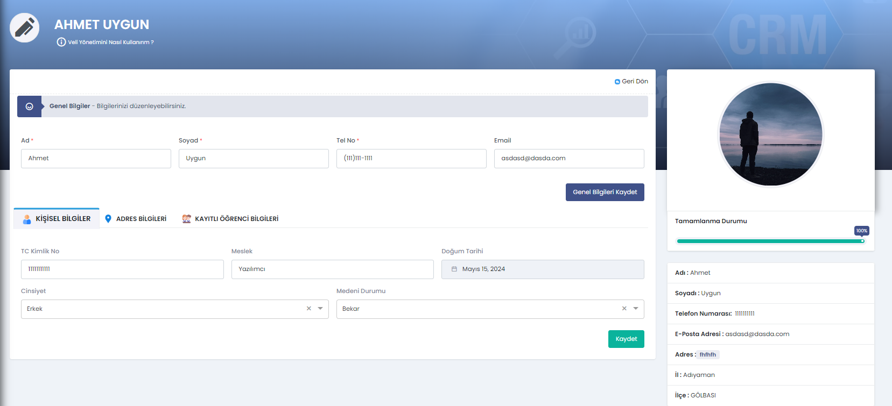
Task: Click the Tamamlanma Durumu progress bar
Action: (770, 241)
